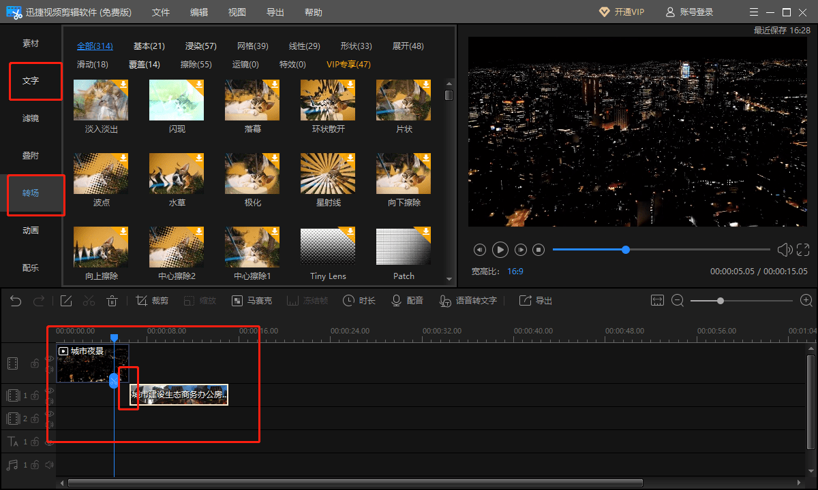Click the timeline zoom slider handle
Viewport: 818px width, 490px height.
[x=721, y=301]
